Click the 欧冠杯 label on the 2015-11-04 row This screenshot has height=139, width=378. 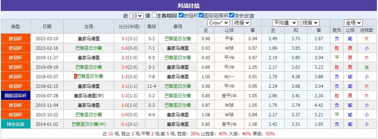16,105
